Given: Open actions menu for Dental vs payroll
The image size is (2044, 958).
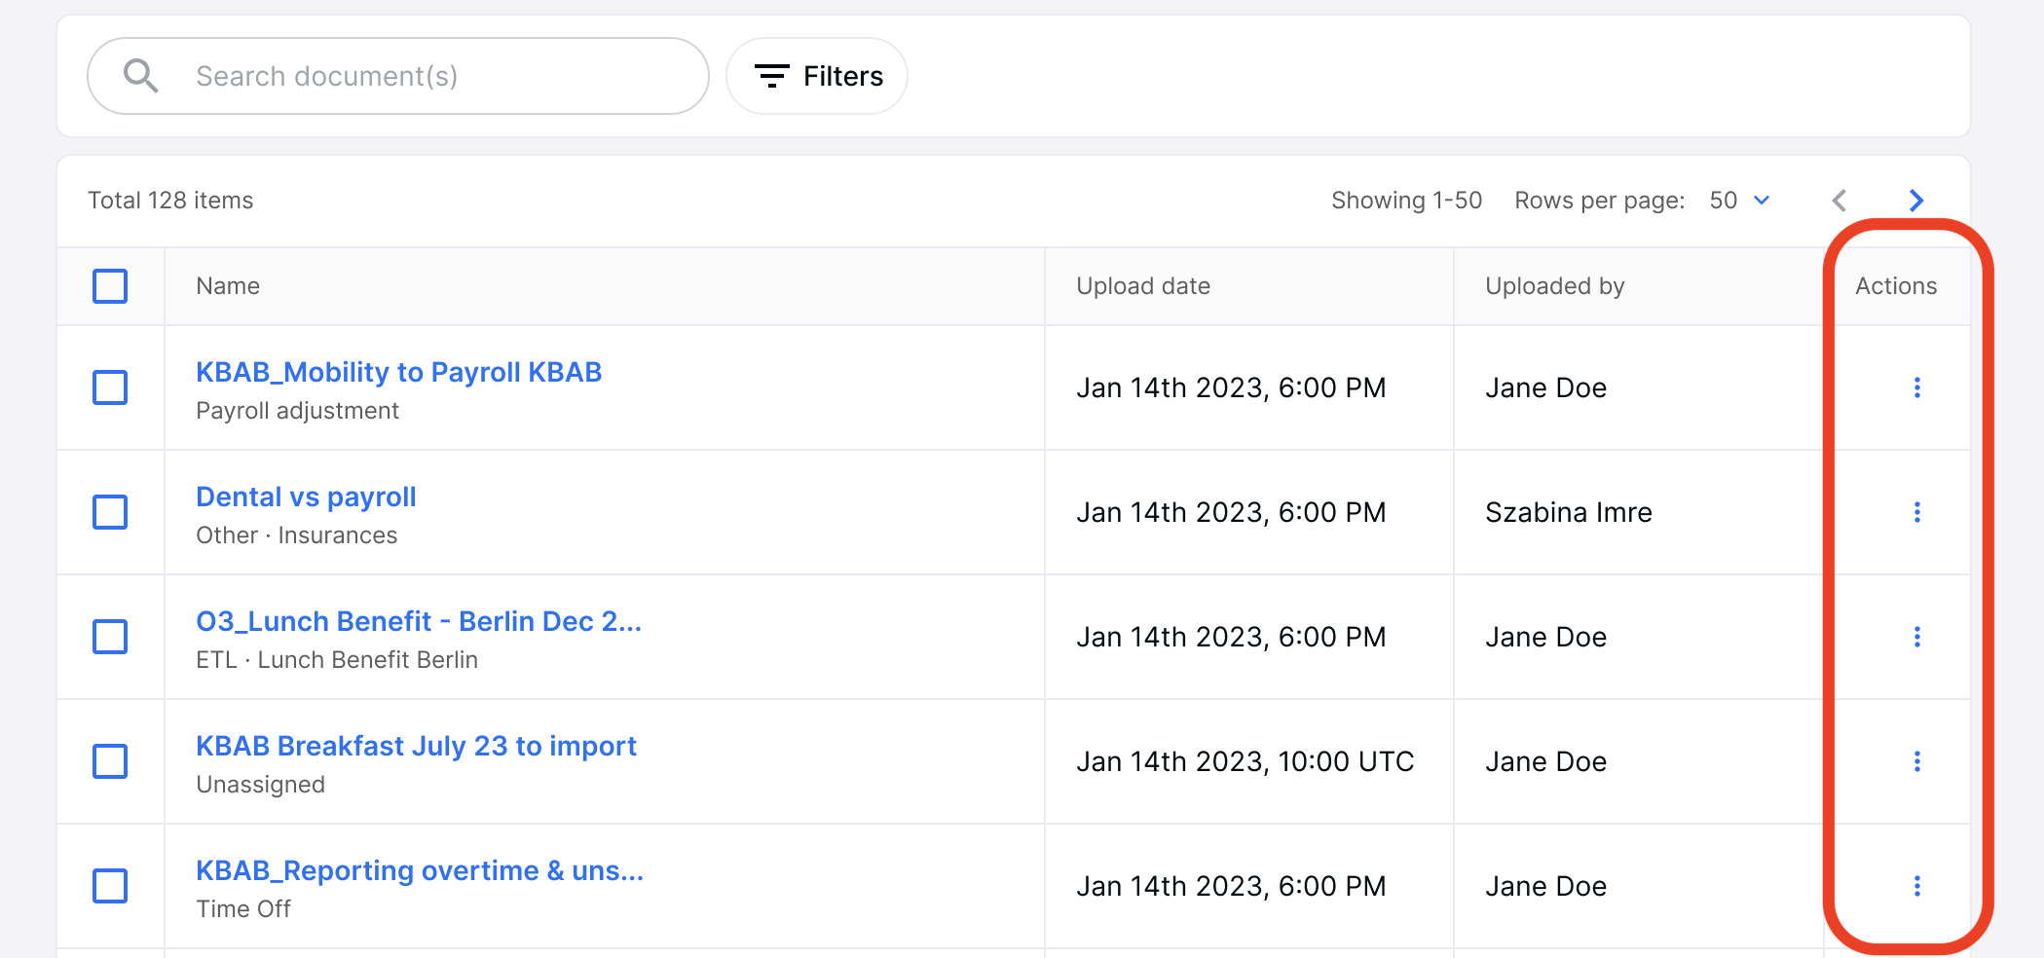Looking at the screenshot, I should pos(1916,512).
